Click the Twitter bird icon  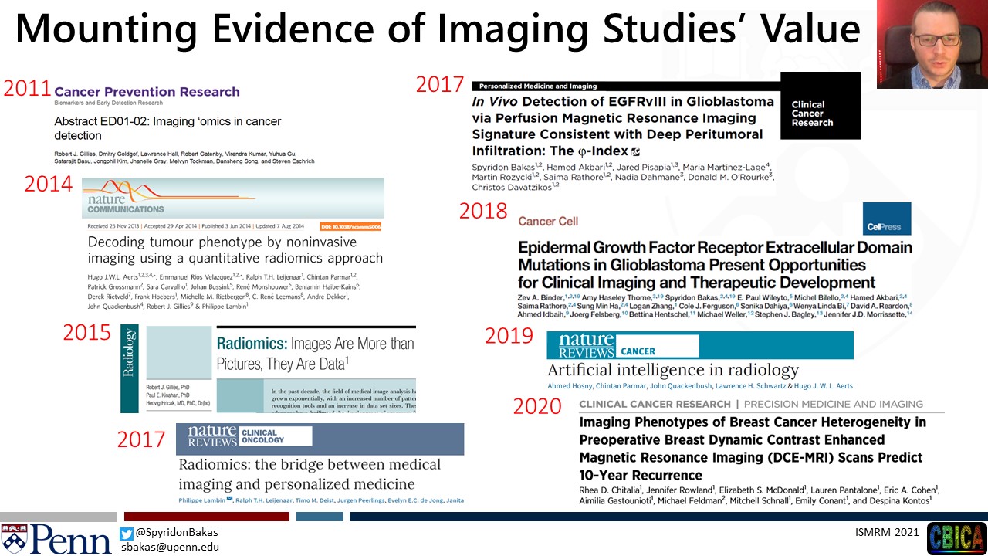coord(127,533)
